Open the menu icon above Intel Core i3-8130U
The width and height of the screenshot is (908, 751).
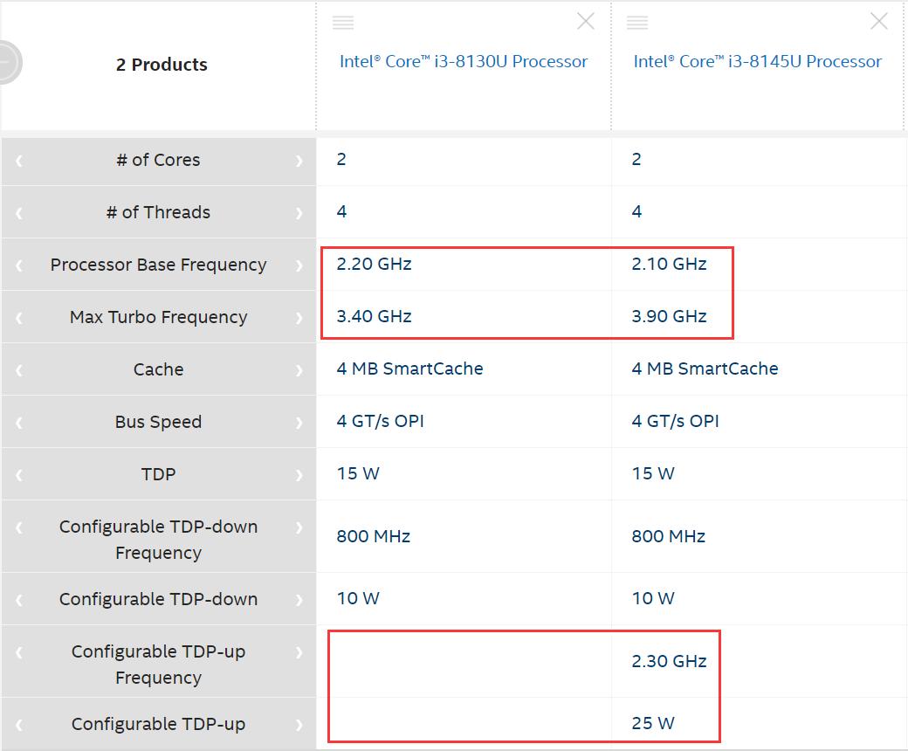click(342, 20)
